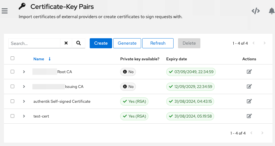Click the 'Issuing CA' name text
The height and width of the screenshot is (146, 275).
74,87
